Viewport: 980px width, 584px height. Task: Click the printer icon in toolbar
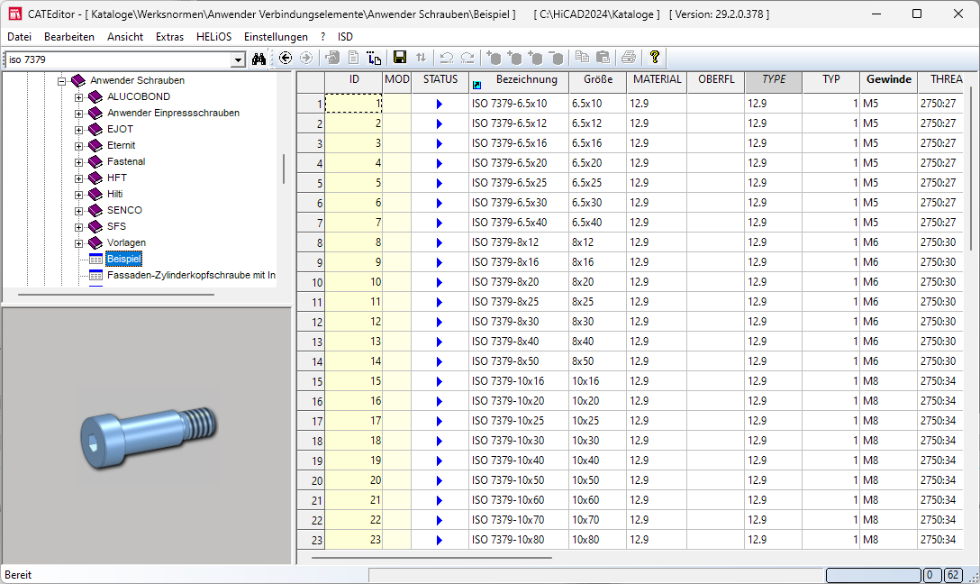click(x=628, y=58)
